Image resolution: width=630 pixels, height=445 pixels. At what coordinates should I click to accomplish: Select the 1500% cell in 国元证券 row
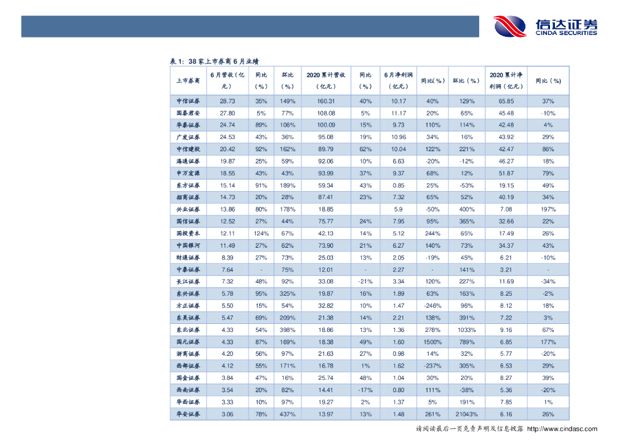(433, 342)
